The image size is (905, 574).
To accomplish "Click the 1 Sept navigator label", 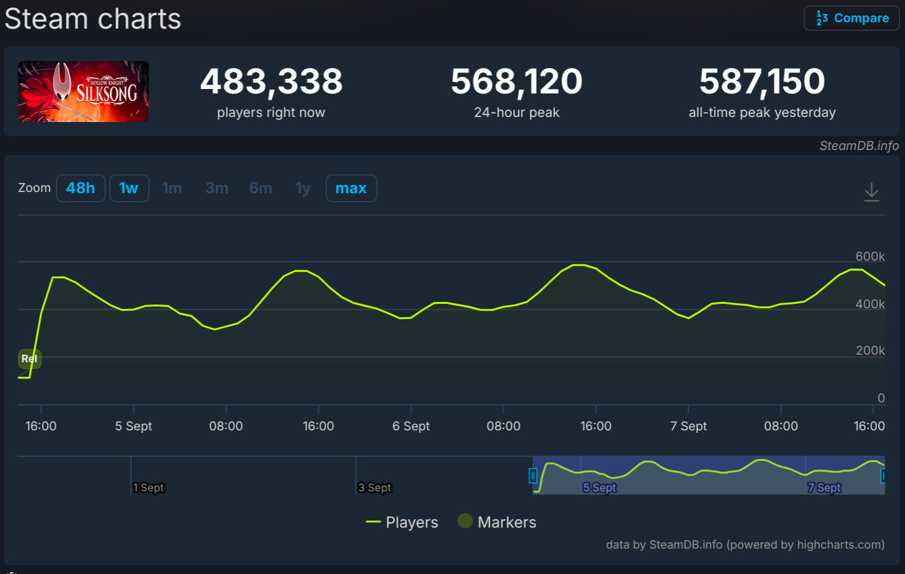I will click(149, 488).
